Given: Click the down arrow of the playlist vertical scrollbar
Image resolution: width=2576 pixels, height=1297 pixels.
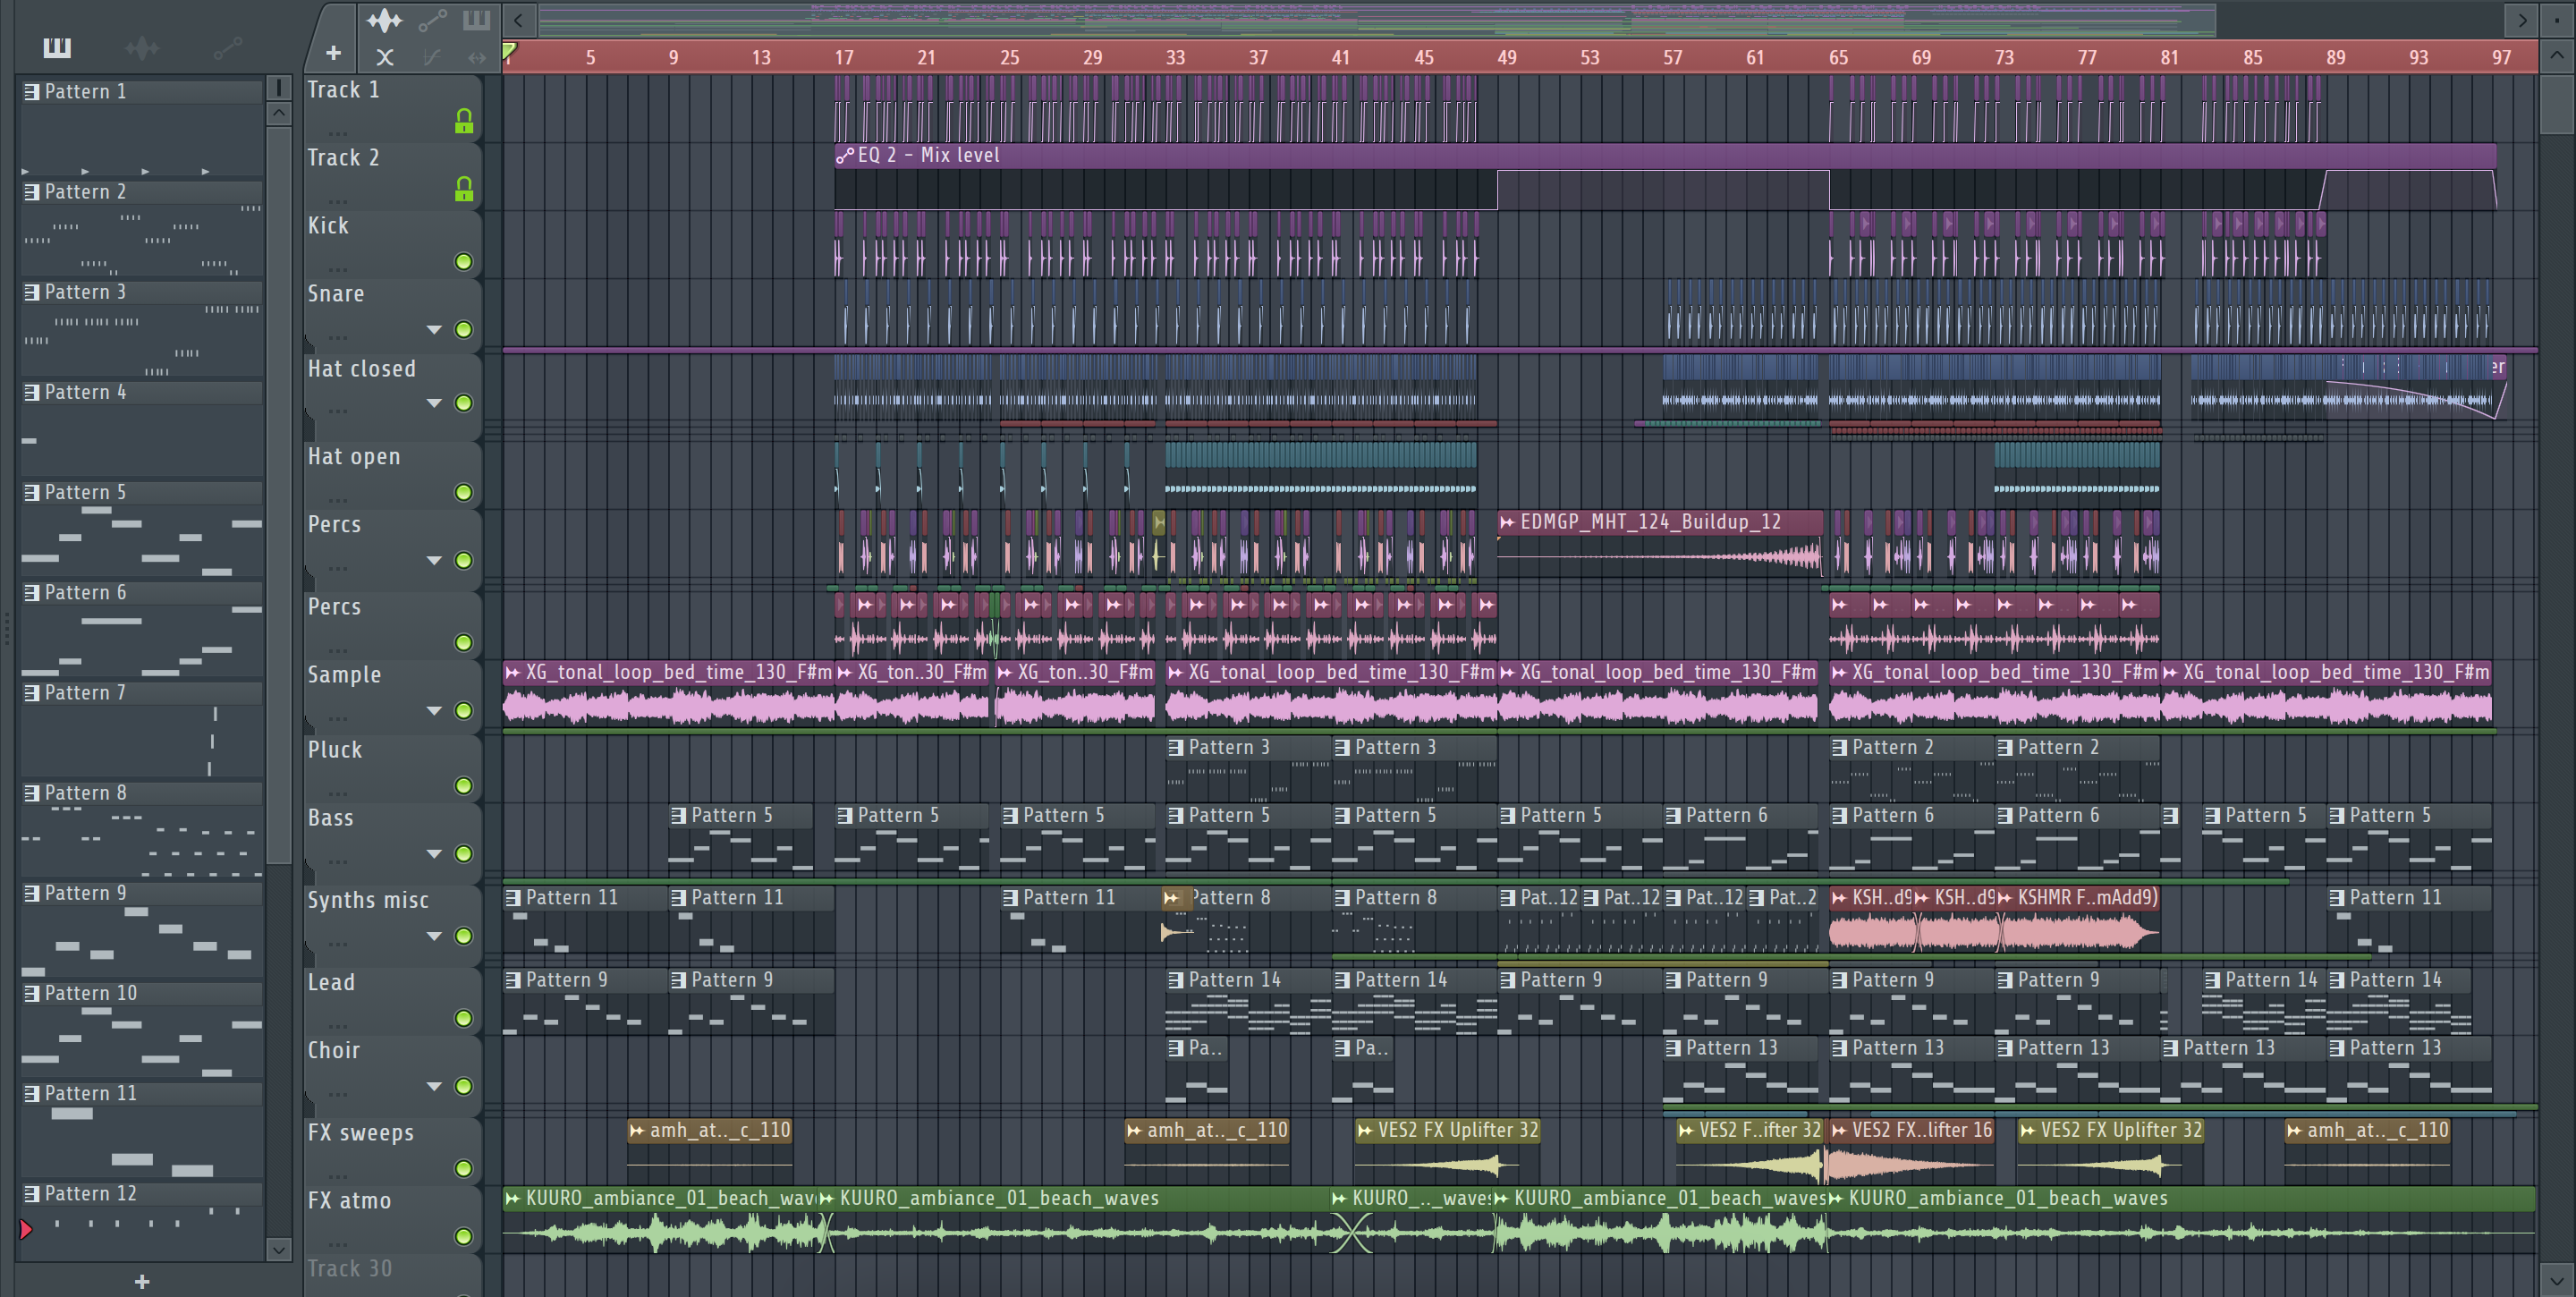Looking at the screenshot, I should coord(2556,1279).
